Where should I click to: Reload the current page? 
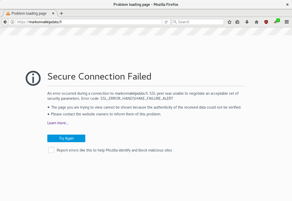click(x=166, y=22)
